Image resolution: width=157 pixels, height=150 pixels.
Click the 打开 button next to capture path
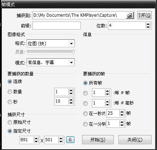144,15
